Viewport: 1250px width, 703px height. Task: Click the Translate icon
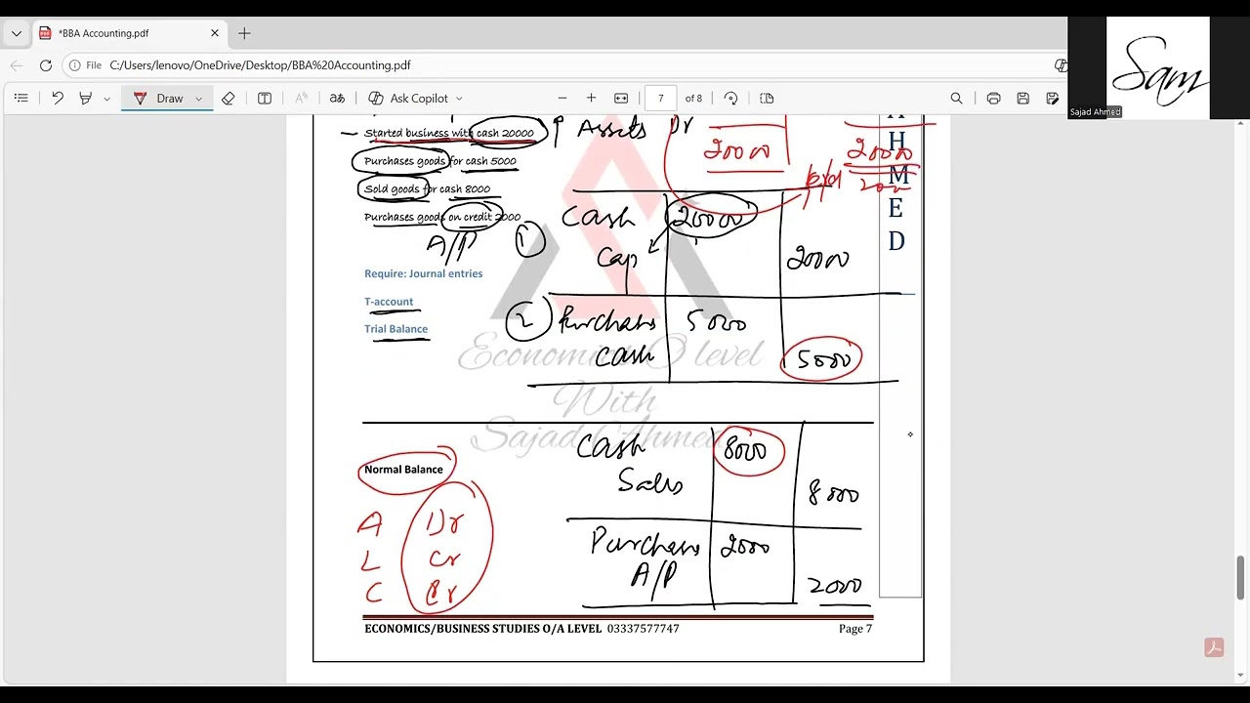(337, 98)
